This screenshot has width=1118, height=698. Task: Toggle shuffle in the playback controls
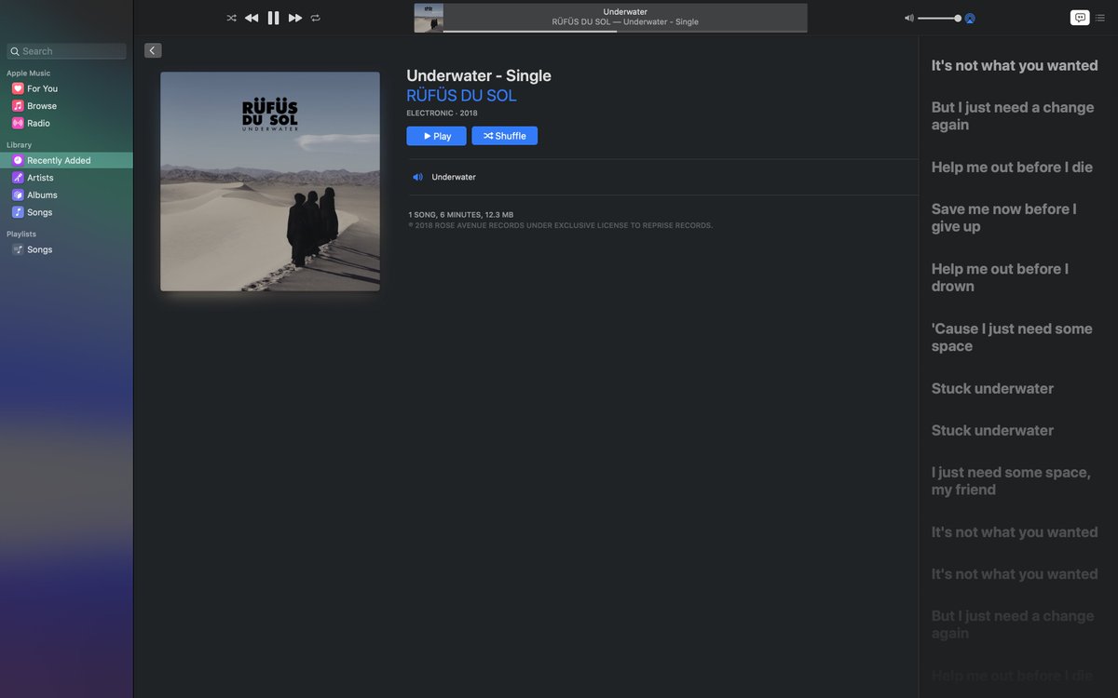tap(231, 18)
